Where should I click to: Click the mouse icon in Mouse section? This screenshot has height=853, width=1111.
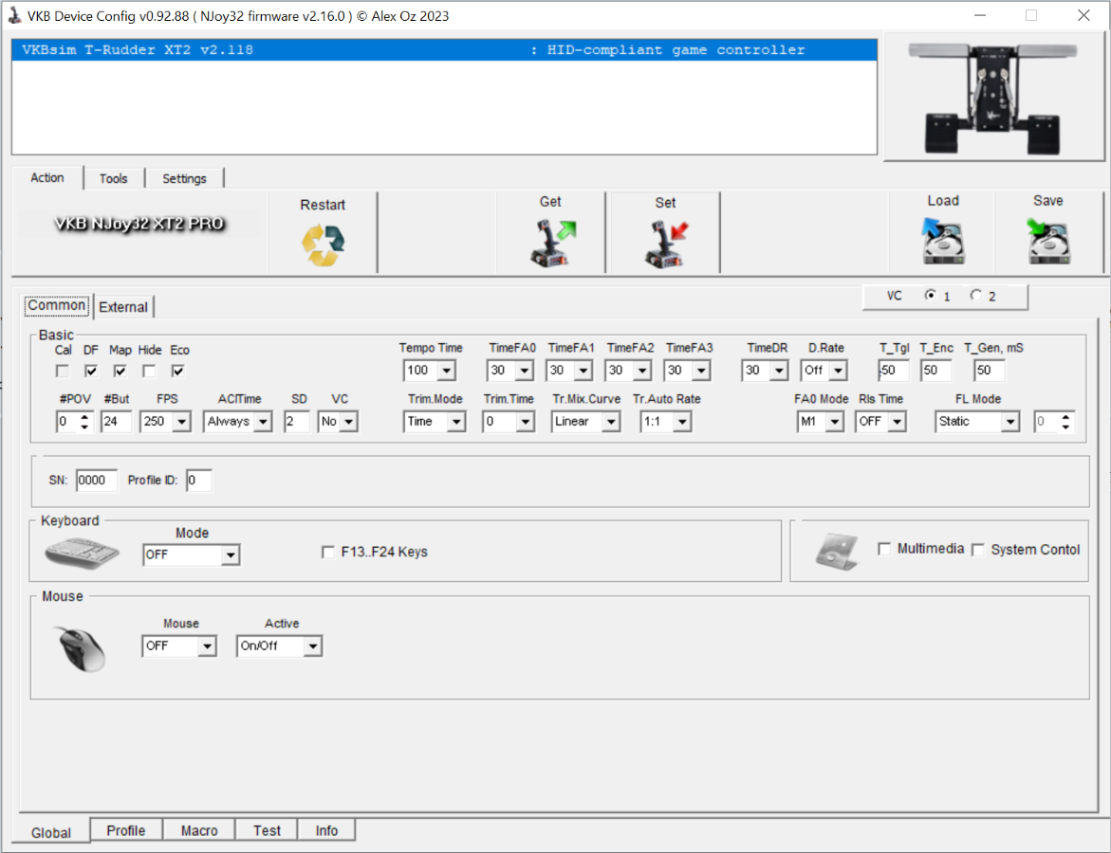click(x=82, y=647)
